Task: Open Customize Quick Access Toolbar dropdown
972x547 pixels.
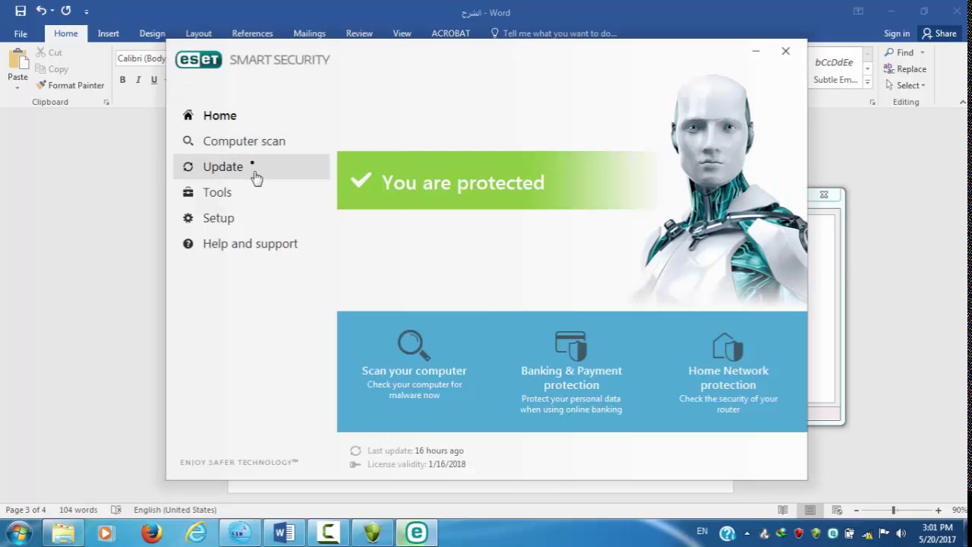Action: [x=87, y=12]
